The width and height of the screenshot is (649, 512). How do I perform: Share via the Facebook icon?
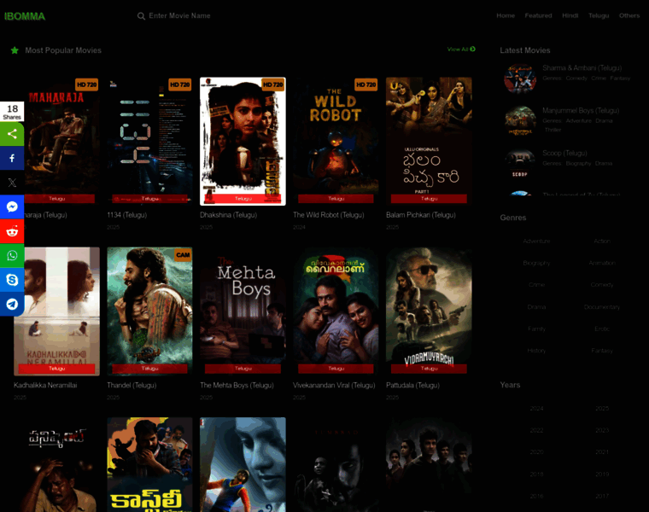pos(12,158)
